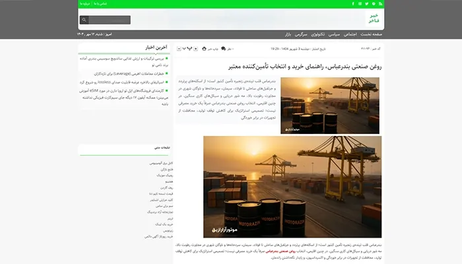Viewport: 462px width, 264px height.
Task: Click the print news printer icon
Action: (x=204, y=49)
